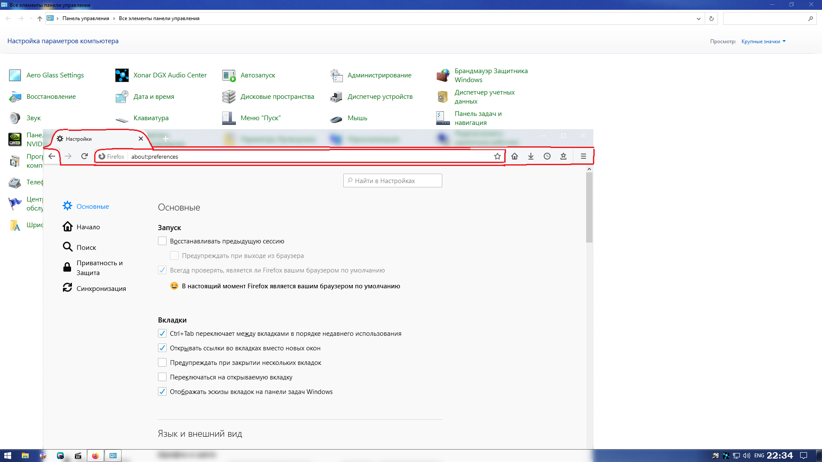Uncheck Отображать эскизы вкладок на панели задач
This screenshot has width=822, height=462.
[x=162, y=391]
